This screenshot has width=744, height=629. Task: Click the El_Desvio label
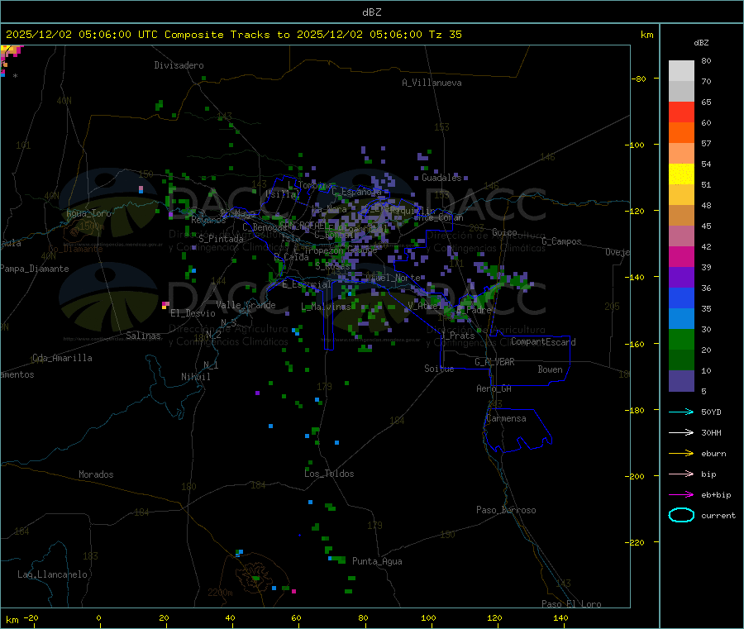[x=193, y=313]
